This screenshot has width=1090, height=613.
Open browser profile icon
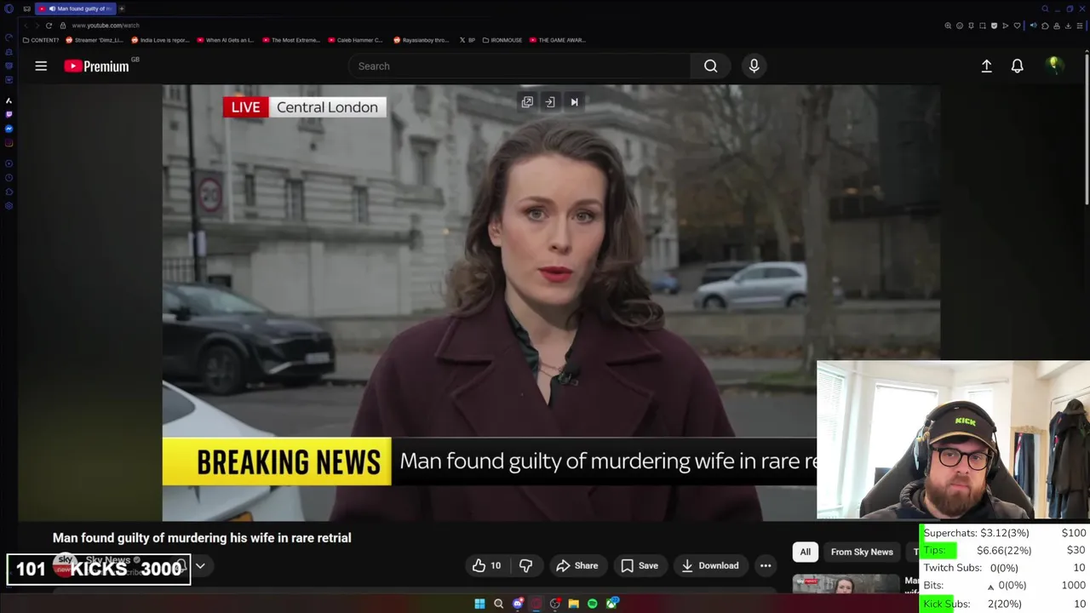(x=1057, y=26)
